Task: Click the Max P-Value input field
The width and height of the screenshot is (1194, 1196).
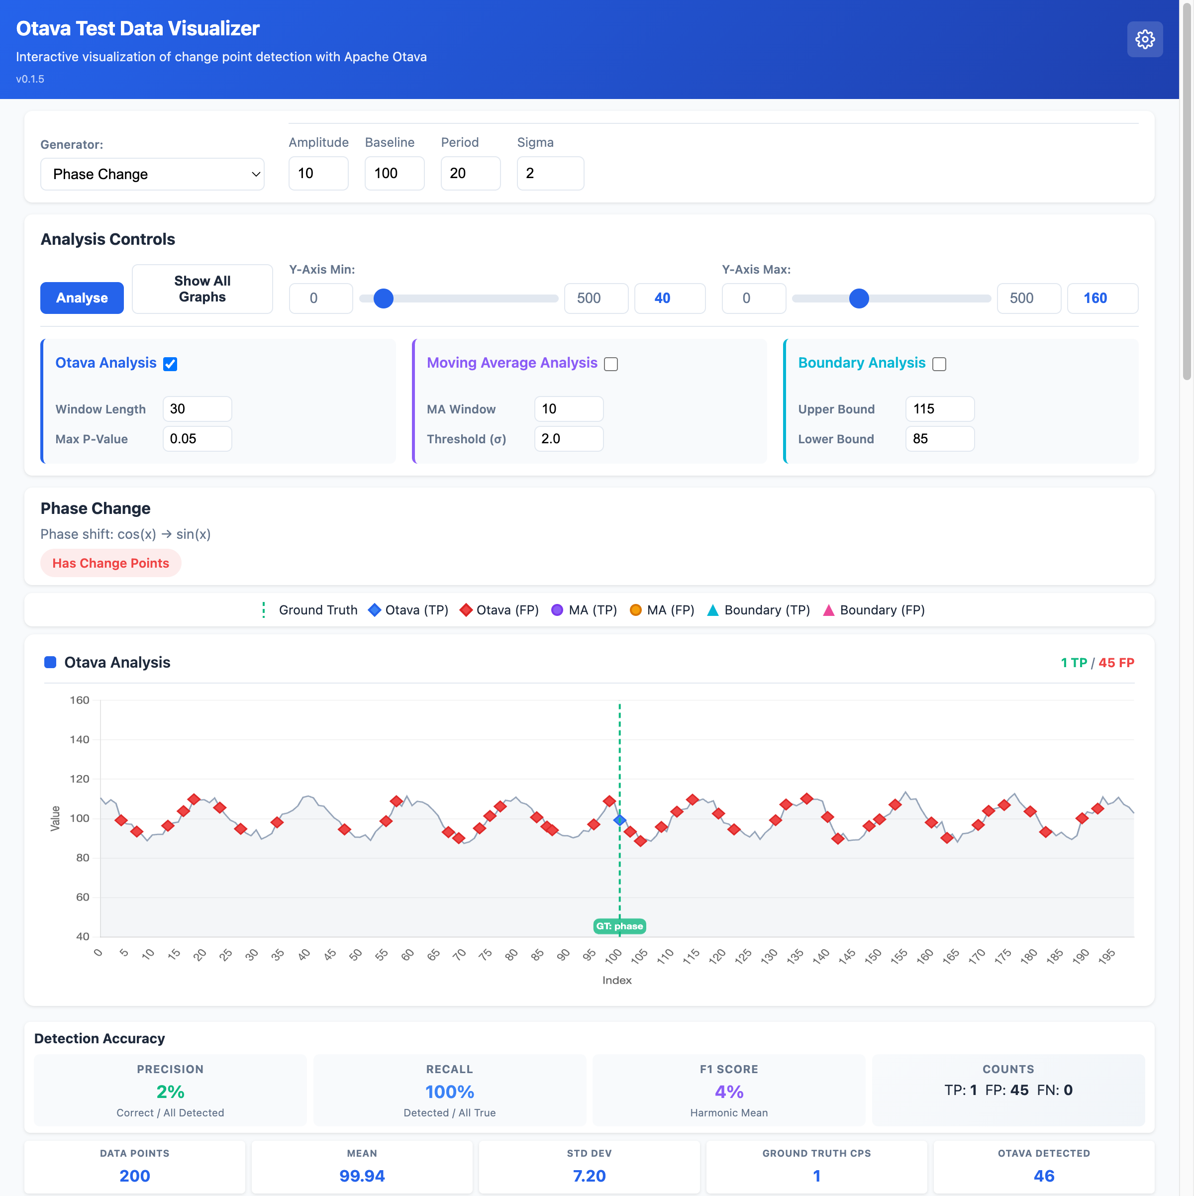Action: coord(197,439)
